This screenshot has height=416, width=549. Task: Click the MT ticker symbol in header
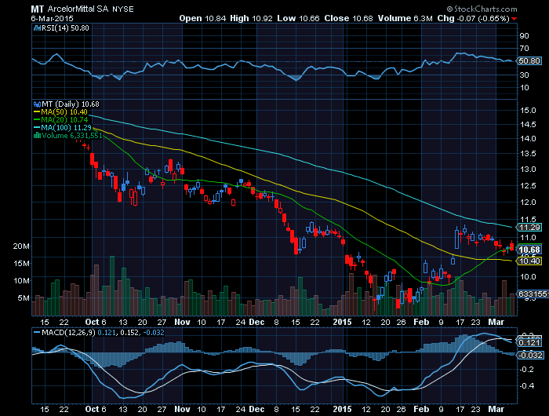click(38, 9)
